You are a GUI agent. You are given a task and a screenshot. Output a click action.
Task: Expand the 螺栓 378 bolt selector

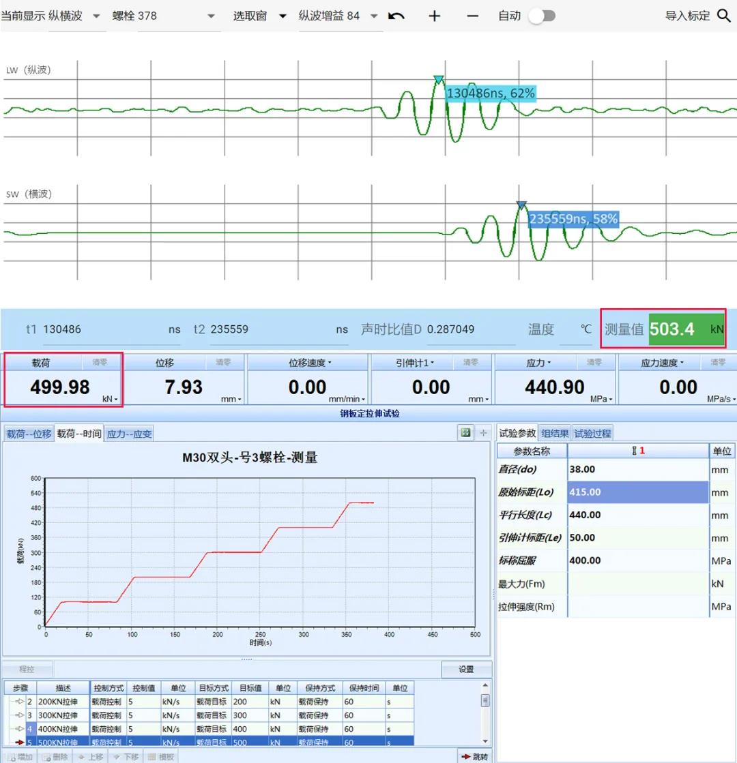[x=210, y=16]
